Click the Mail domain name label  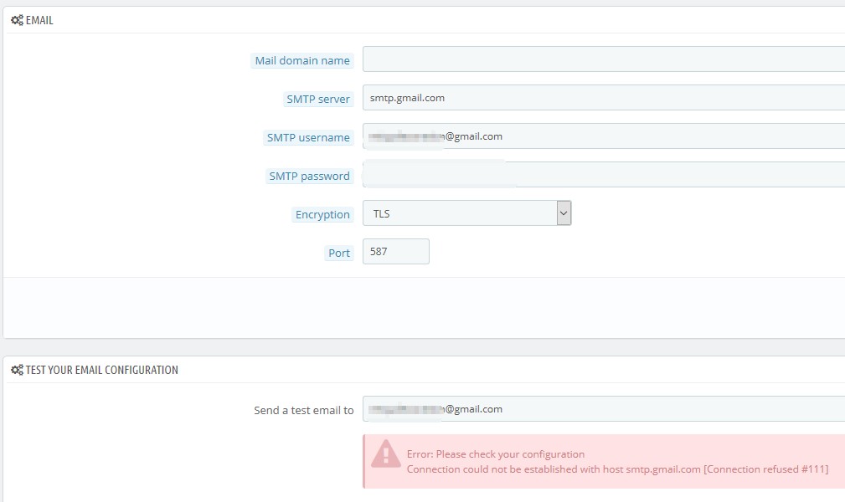tap(302, 61)
